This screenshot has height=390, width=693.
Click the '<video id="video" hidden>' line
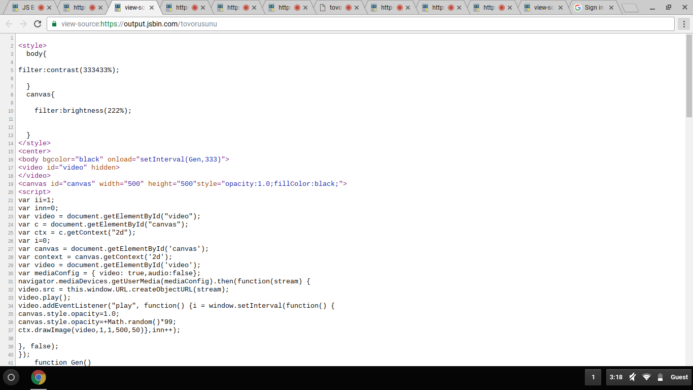[69, 168]
